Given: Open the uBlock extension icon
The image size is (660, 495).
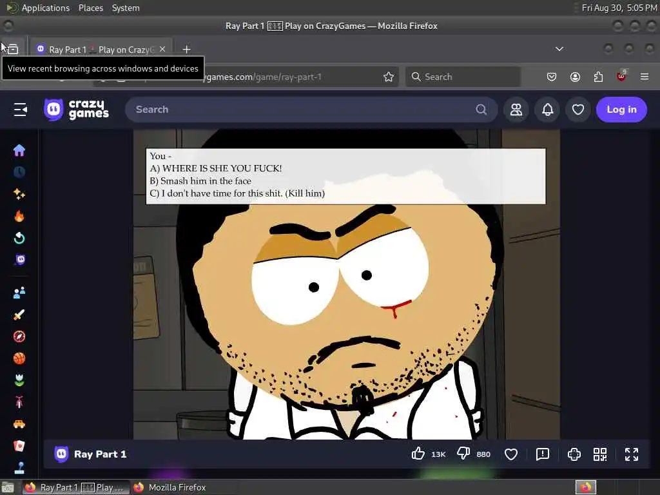Looking at the screenshot, I should click(621, 77).
